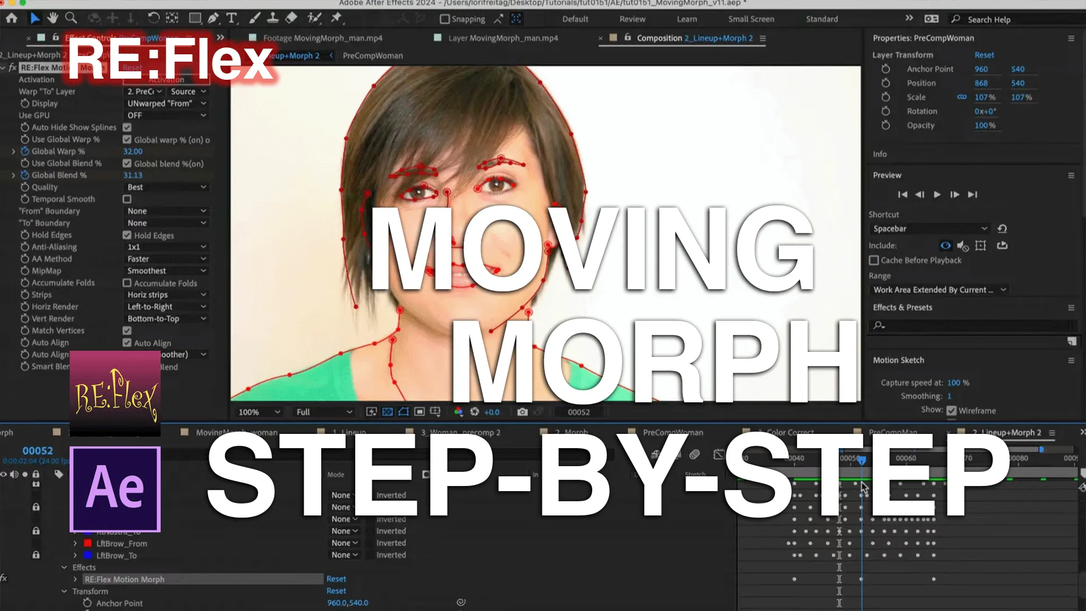The width and height of the screenshot is (1086, 611).
Task: Enable the Snapping checkbox
Action: pos(445,19)
